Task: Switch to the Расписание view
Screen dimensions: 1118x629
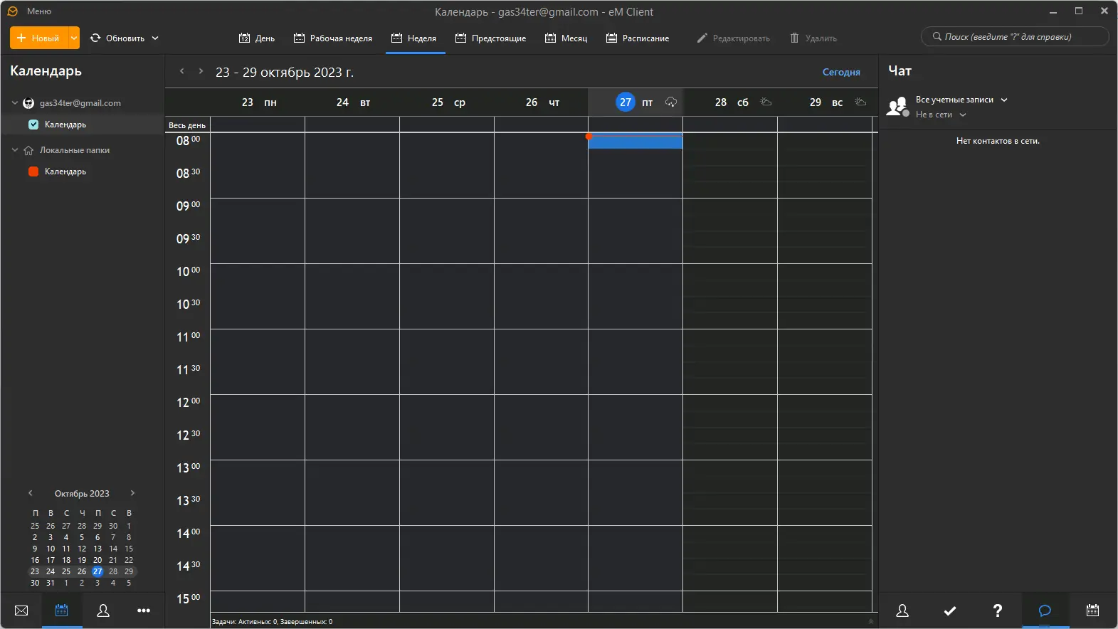Action: (638, 38)
